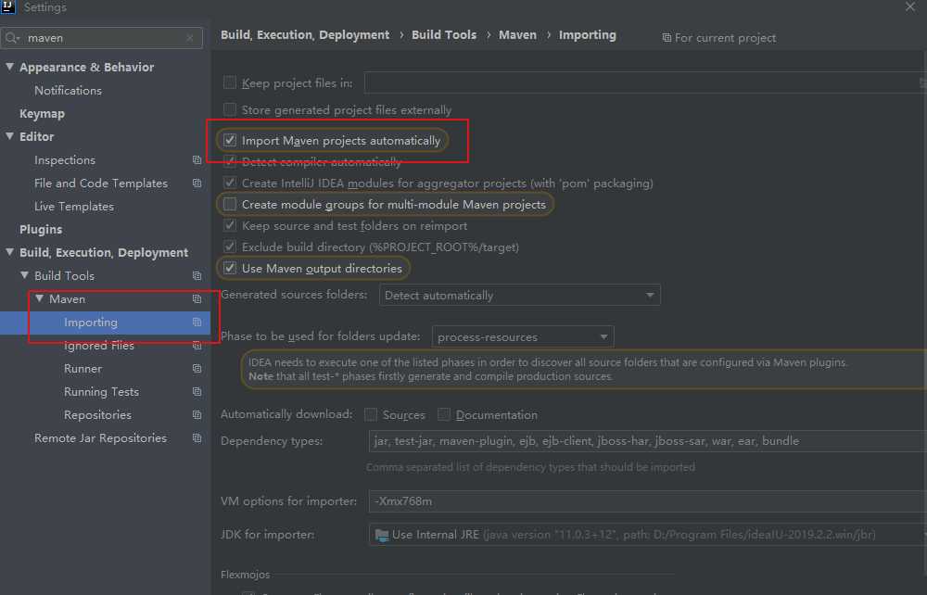Click Build Tools in the breadcrumb
This screenshot has height=595, width=927.
[444, 35]
